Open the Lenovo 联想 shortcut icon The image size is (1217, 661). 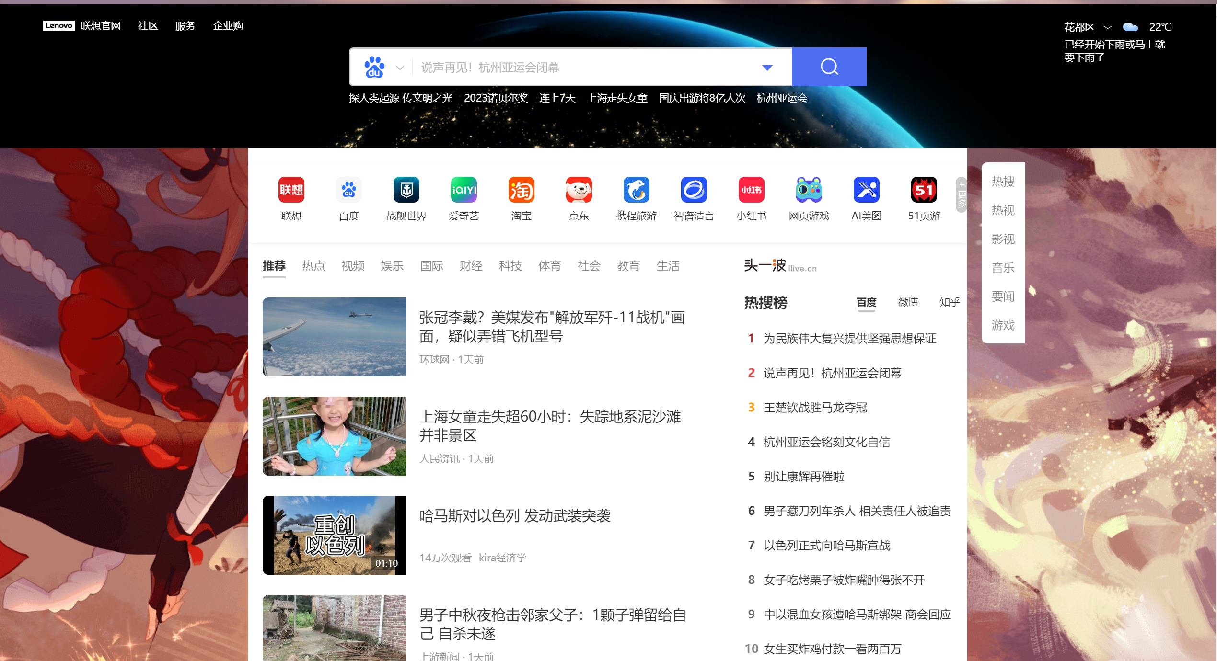291,190
